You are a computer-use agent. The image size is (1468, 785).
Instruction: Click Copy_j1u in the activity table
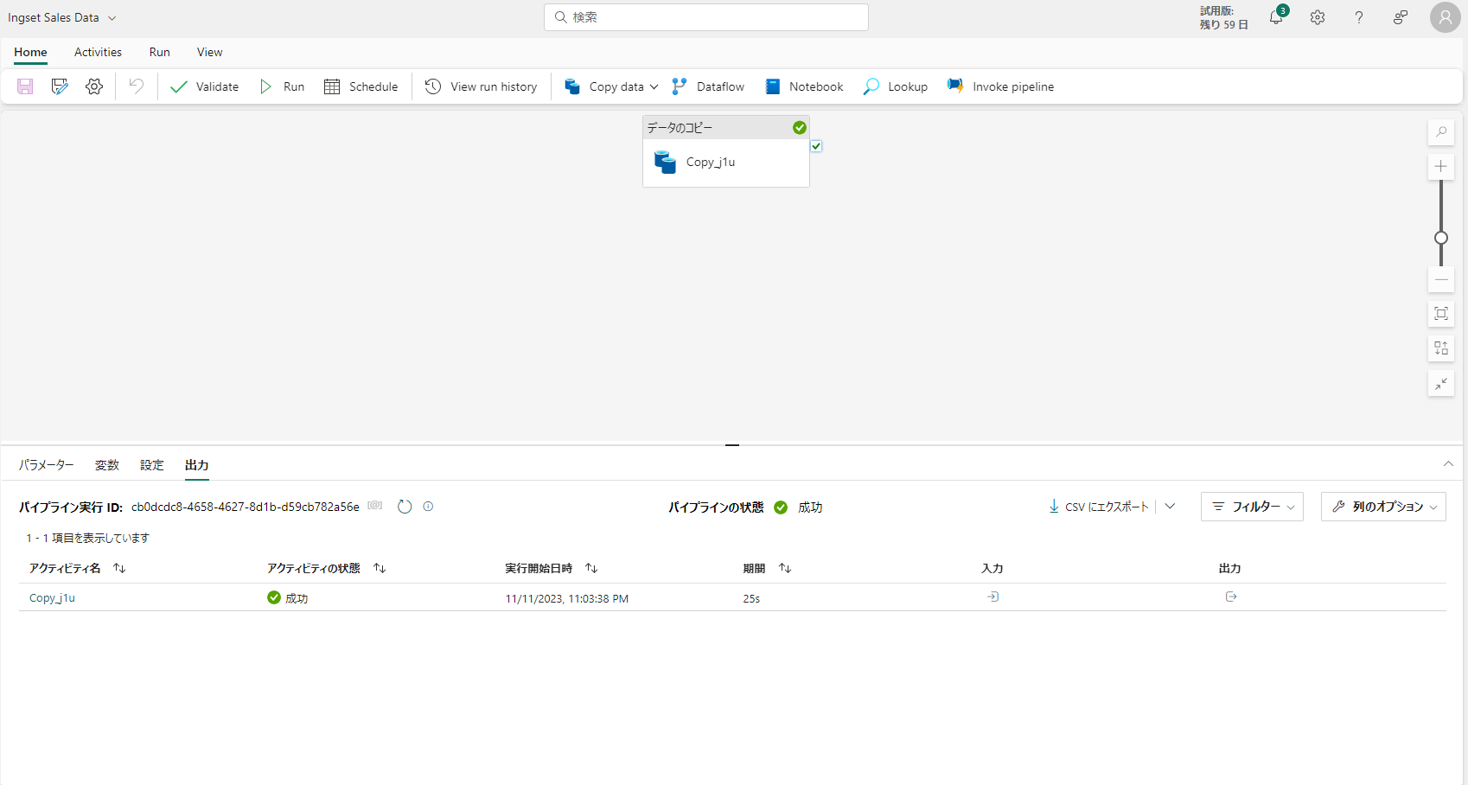coord(52,598)
